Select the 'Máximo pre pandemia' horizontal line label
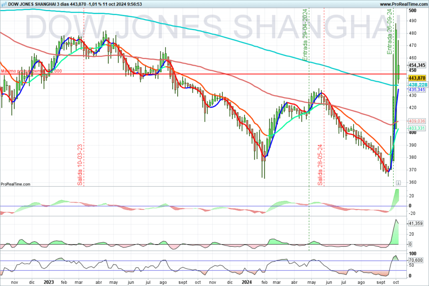This screenshot has width=429, height=286. 31,71
